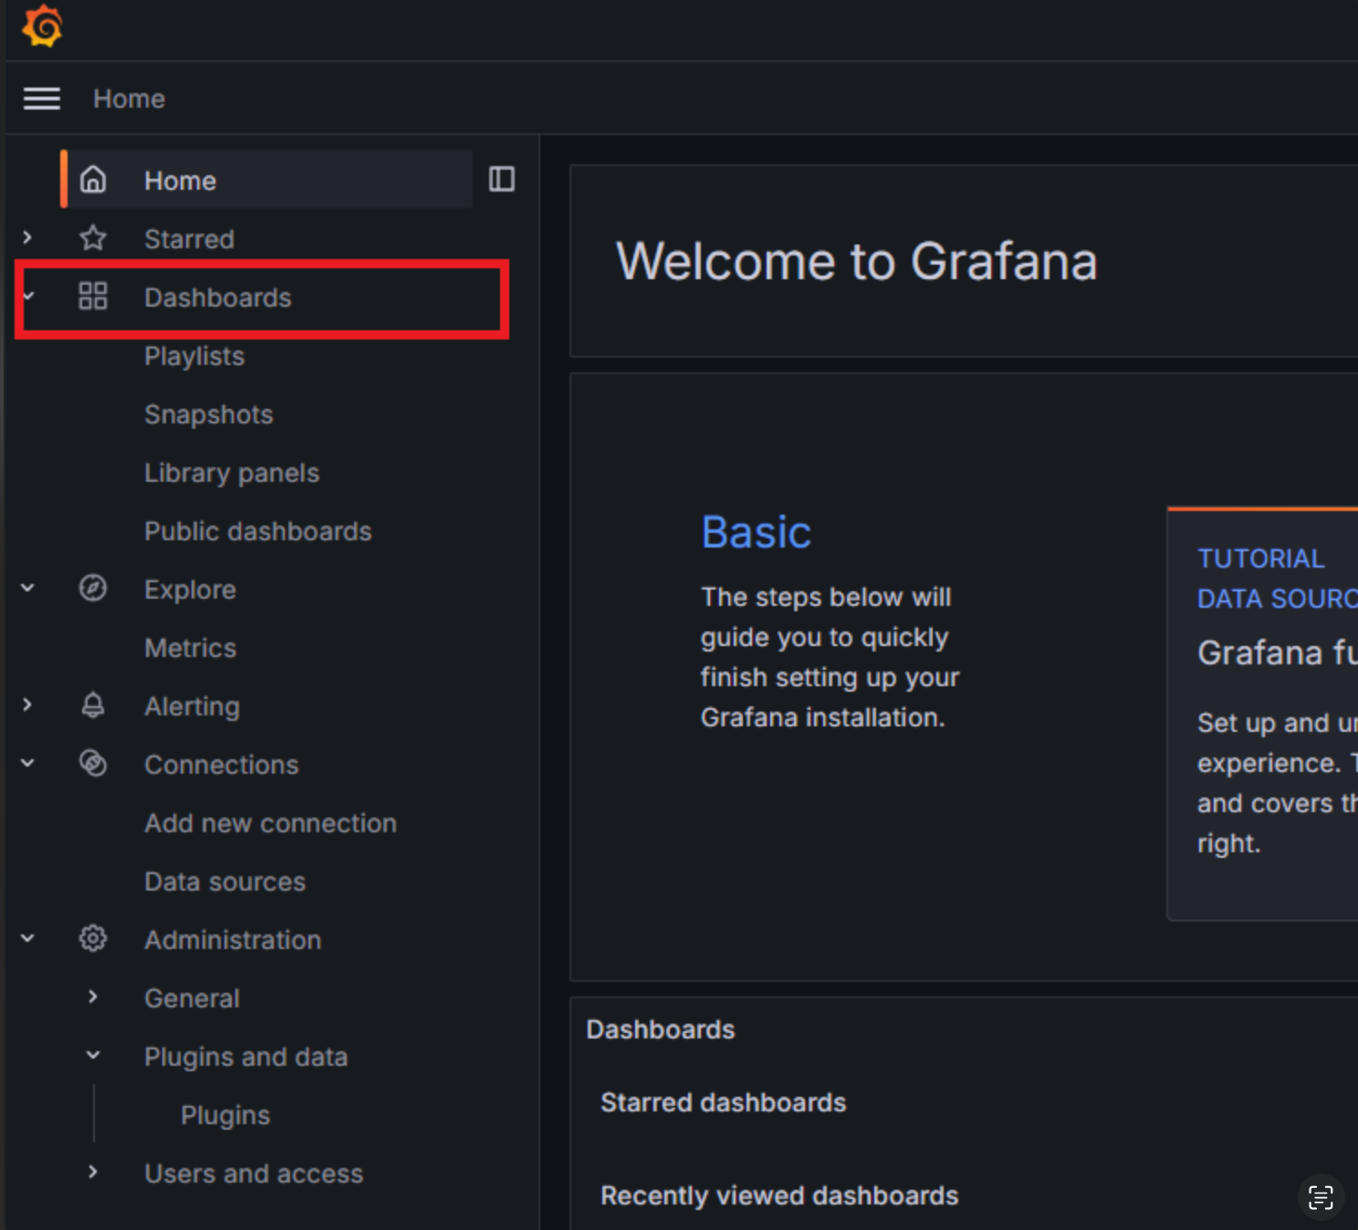Click the Connections icon
Viewport: 1358px width, 1230px height.
point(93,764)
